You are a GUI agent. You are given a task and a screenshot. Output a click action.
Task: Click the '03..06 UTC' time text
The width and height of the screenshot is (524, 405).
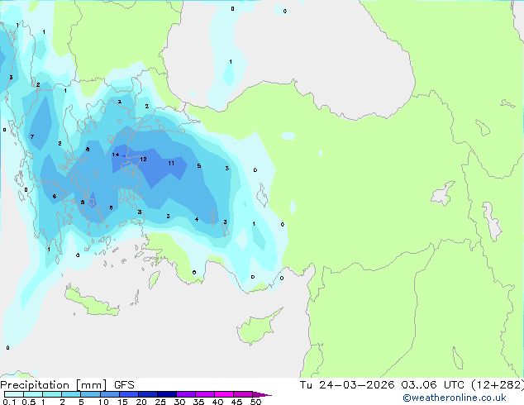(433, 385)
